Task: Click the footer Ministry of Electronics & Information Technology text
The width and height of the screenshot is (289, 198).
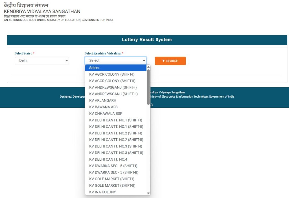Action: (192, 96)
